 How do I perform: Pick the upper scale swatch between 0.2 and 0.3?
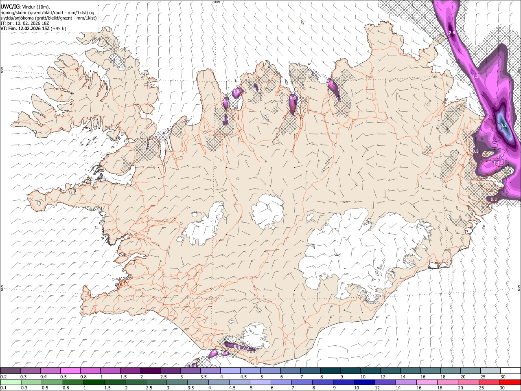click(x=10, y=371)
